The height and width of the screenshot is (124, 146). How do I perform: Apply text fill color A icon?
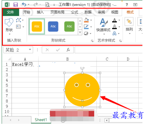pyautogui.click(x=114, y=20)
